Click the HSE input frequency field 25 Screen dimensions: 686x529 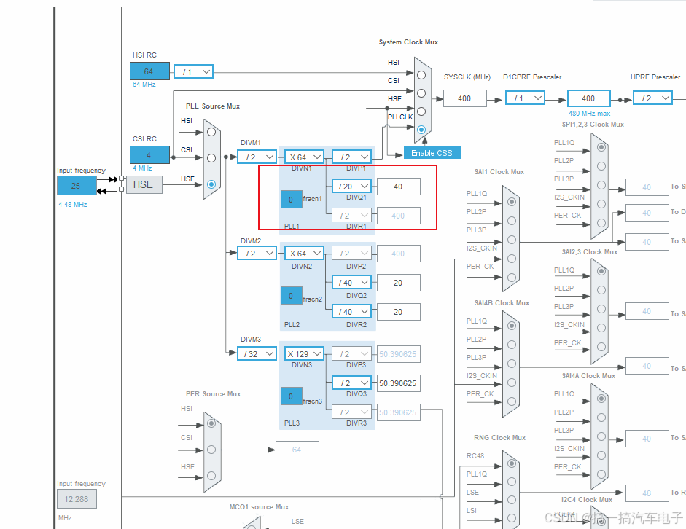77,185
